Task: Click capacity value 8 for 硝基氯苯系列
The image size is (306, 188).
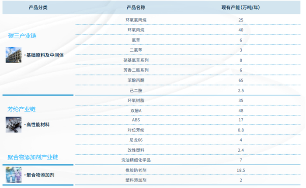Action: (x=241, y=60)
